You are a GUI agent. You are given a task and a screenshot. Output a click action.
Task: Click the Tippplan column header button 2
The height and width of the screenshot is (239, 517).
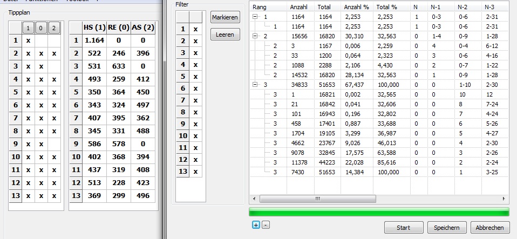54,28
